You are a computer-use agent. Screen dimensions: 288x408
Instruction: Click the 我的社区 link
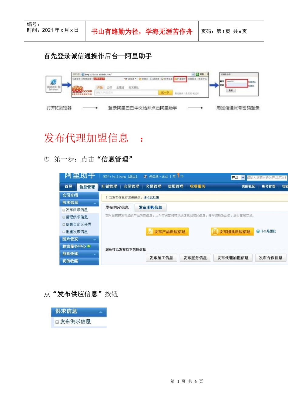pyautogui.click(x=248, y=186)
